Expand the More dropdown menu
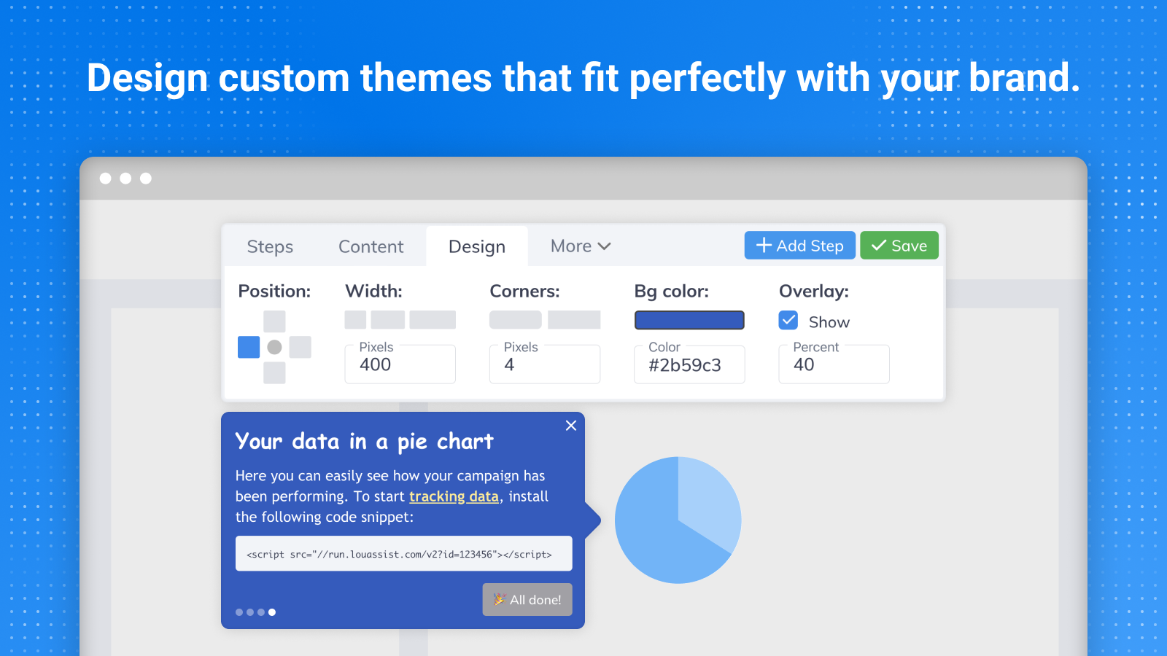Viewport: 1167px width, 656px height. pos(581,246)
